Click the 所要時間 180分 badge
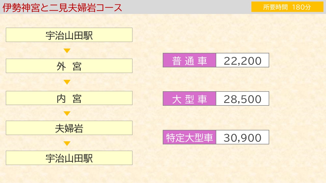326x183 pixels. coord(287,7)
